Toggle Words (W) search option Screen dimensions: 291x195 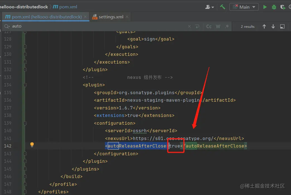pyautogui.click(x=218, y=26)
